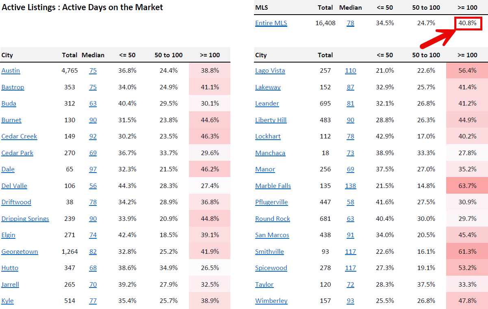Click the Median header in left table

(x=93, y=55)
